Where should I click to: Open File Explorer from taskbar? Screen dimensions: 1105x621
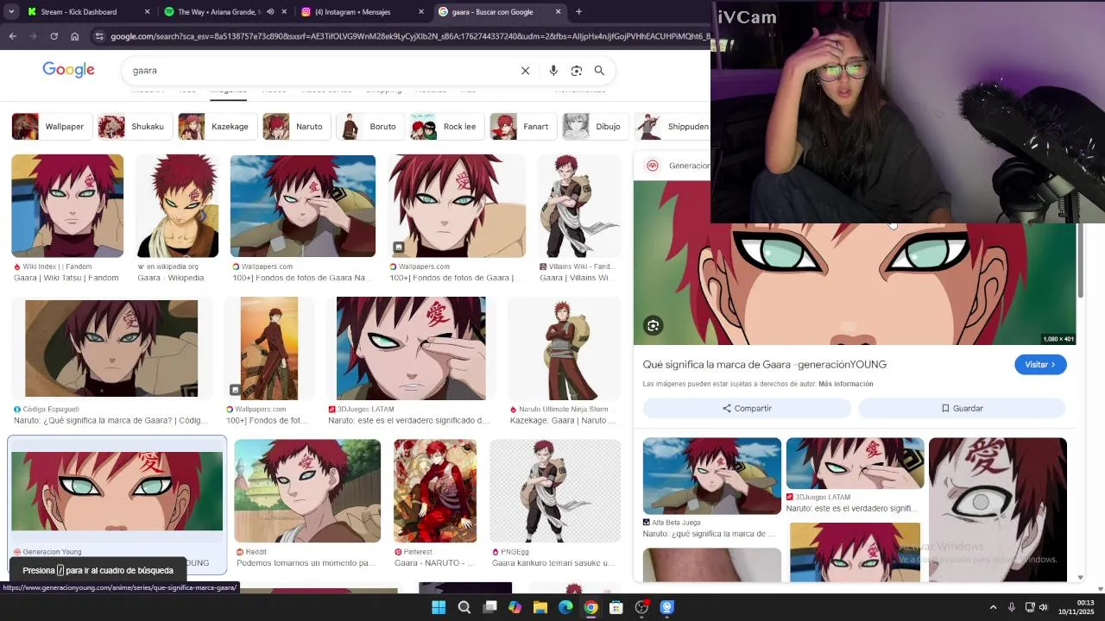(540, 607)
